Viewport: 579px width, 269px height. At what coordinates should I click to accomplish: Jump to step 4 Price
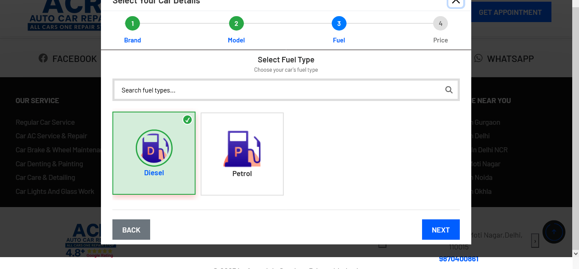click(440, 24)
